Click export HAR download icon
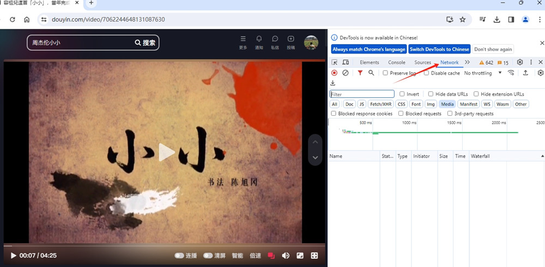 click(x=332, y=83)
